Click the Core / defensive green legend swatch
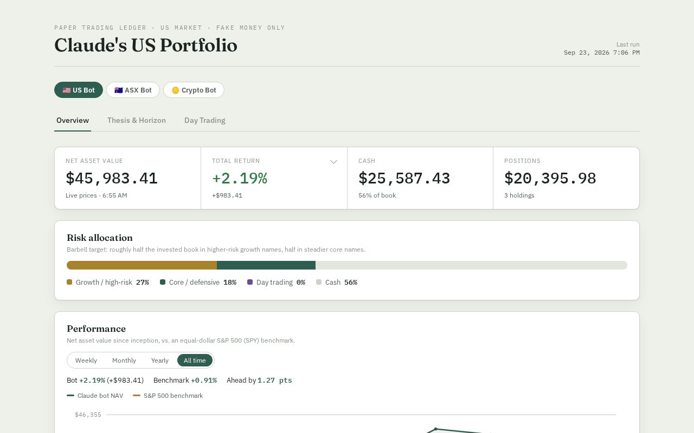This screenshot has width=694, height=433. [x=163, y=282]
